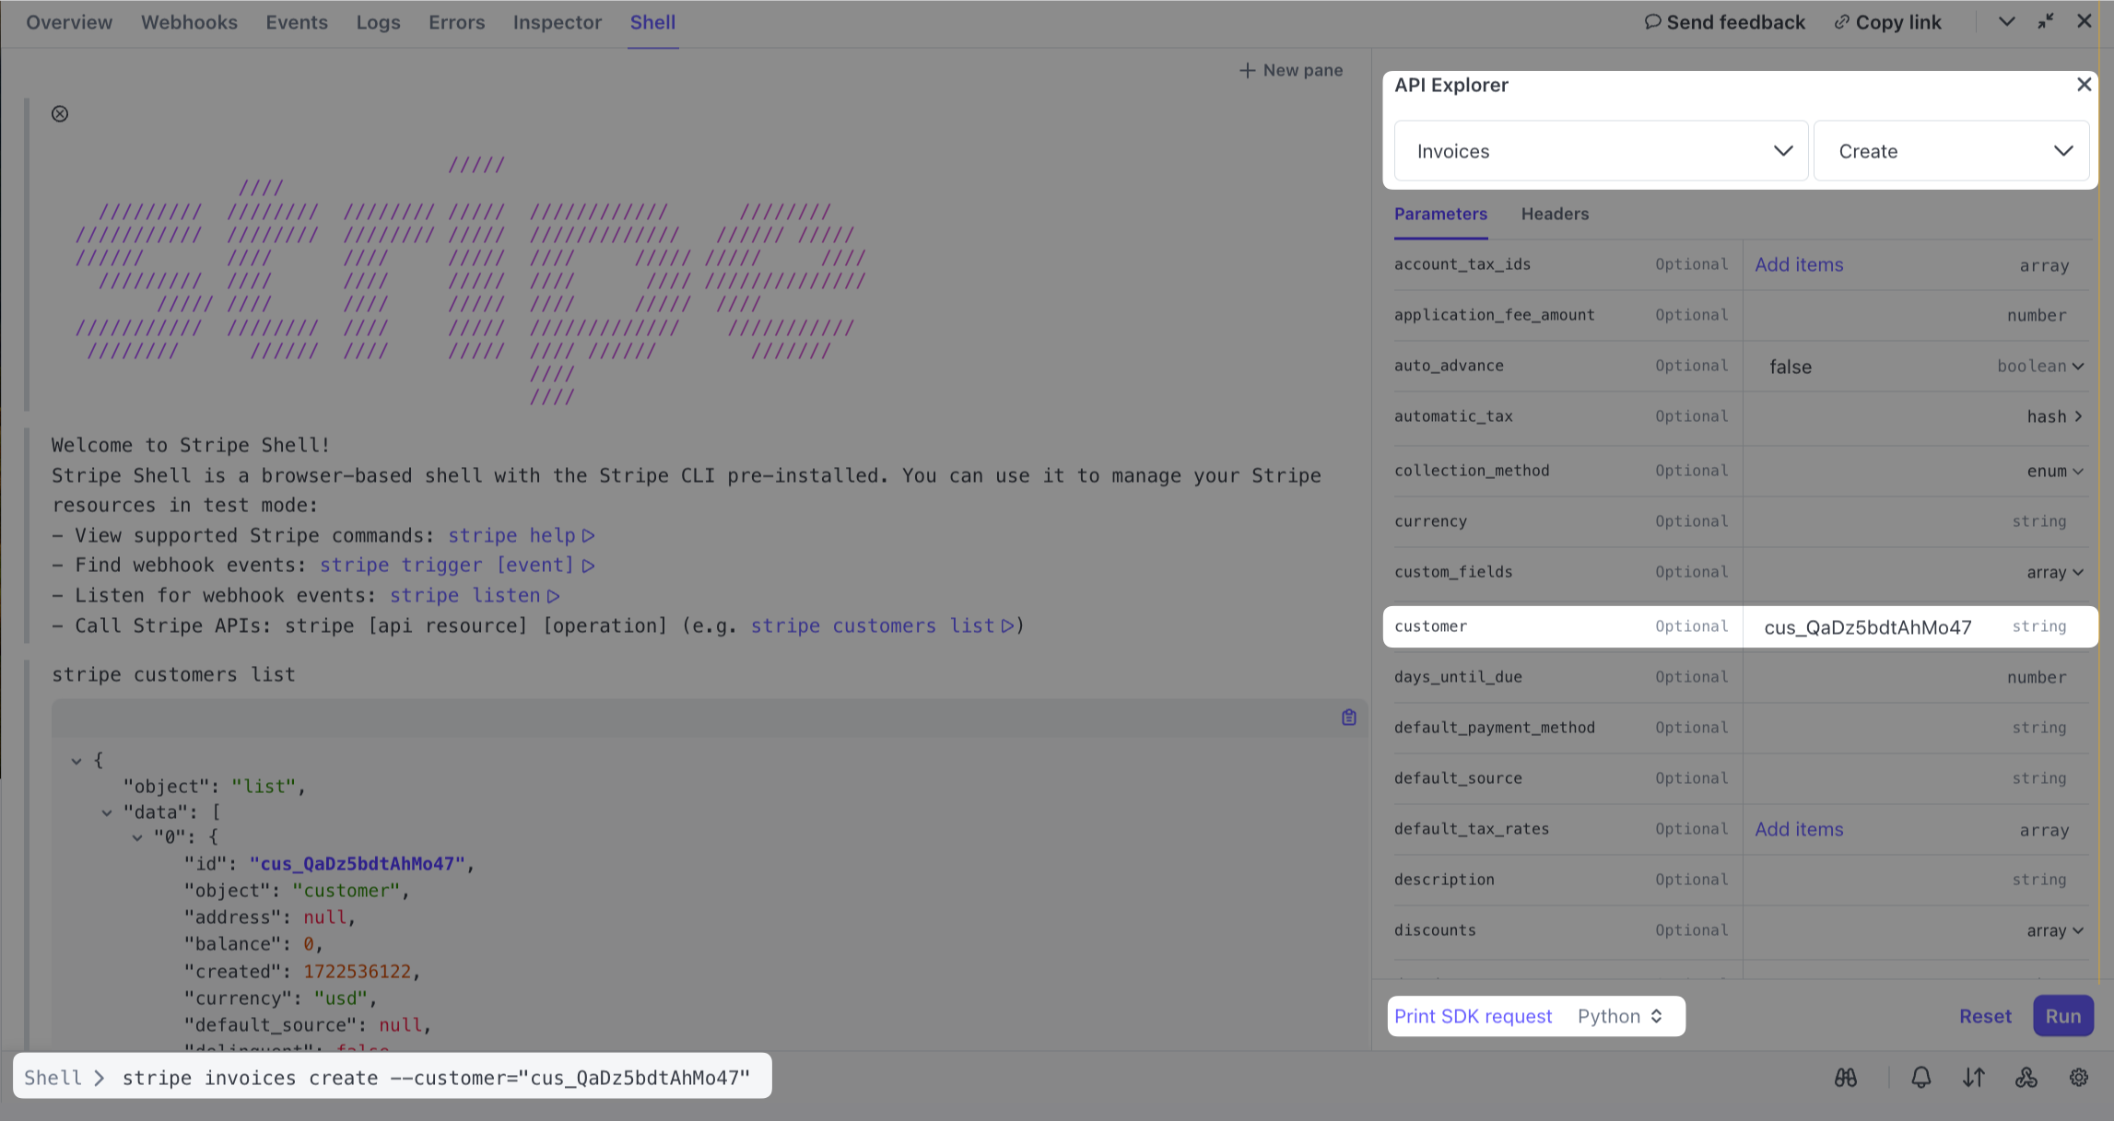This screenshot has height=1121, width=2114.
Task: Open the webhooks icon beside settings gear
Action: point(2026,1077)
